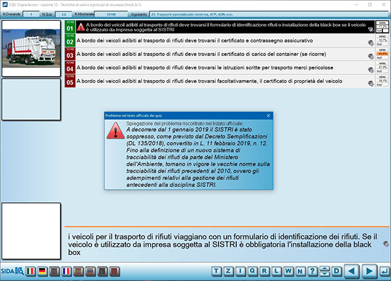This screenshot has height=281, width=391.
Task: Go to previous question with left arrow
Action: [352, 271]
